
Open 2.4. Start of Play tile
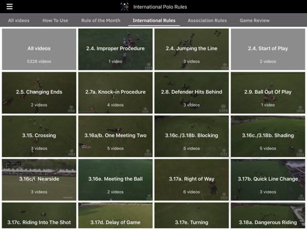click(x=268, y=49)
